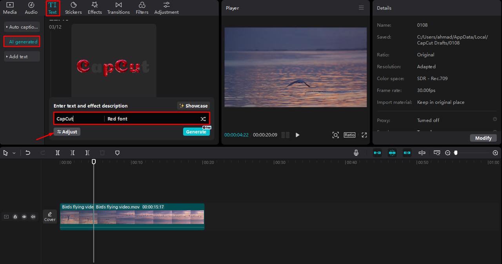Click the 00:00:04:22 current timecode
502x264 pixels.
point(236,135)
